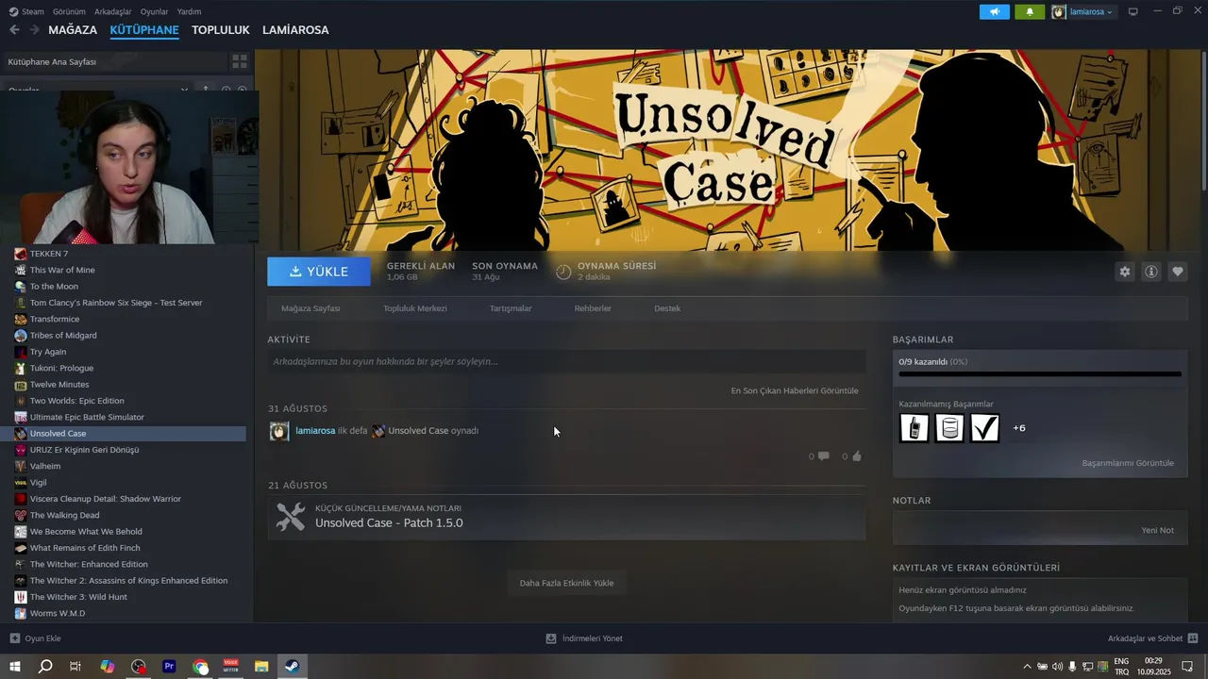Select The Witcher 3: Wild Hunt in library
The height and width of the screenshot is (679, 1208).
(78, 597)
